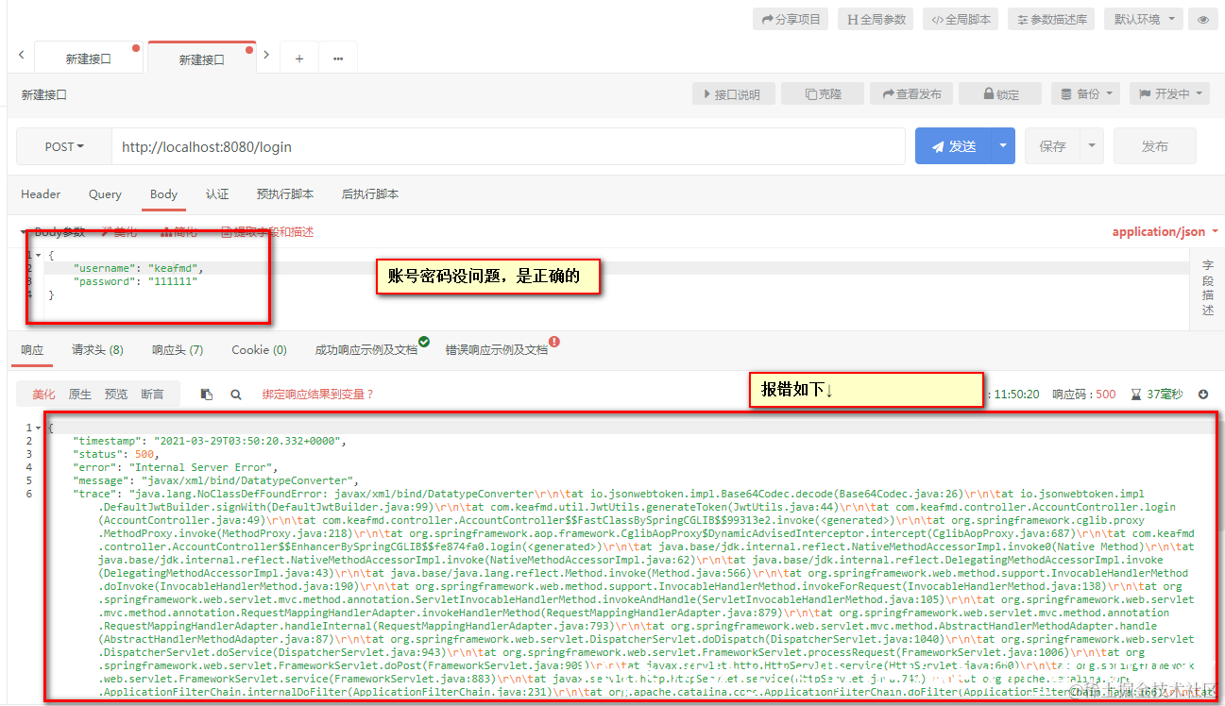Select the 原生 raw response view
Screen dimensions: 1225x706
[80, 395]
